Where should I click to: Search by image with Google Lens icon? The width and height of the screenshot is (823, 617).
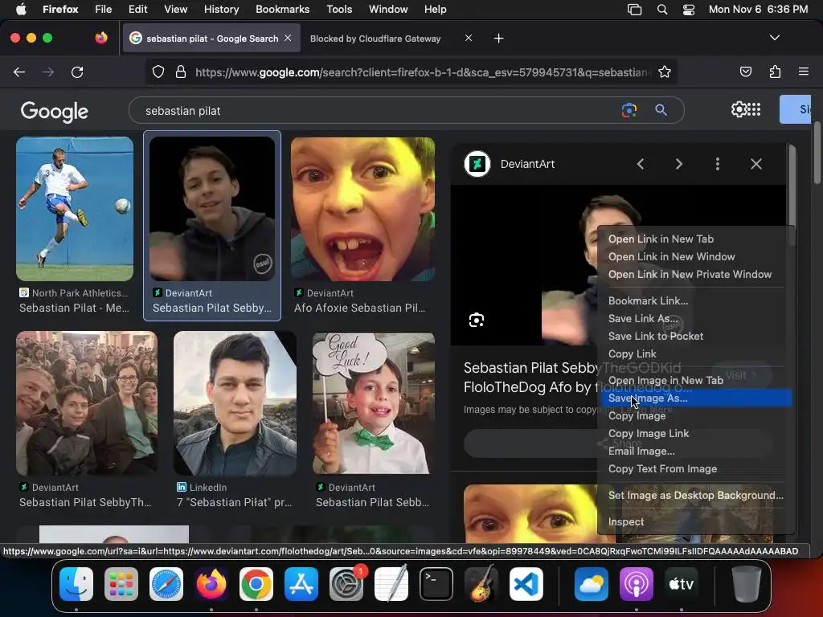pyautogui.click(x=629, y=110)
